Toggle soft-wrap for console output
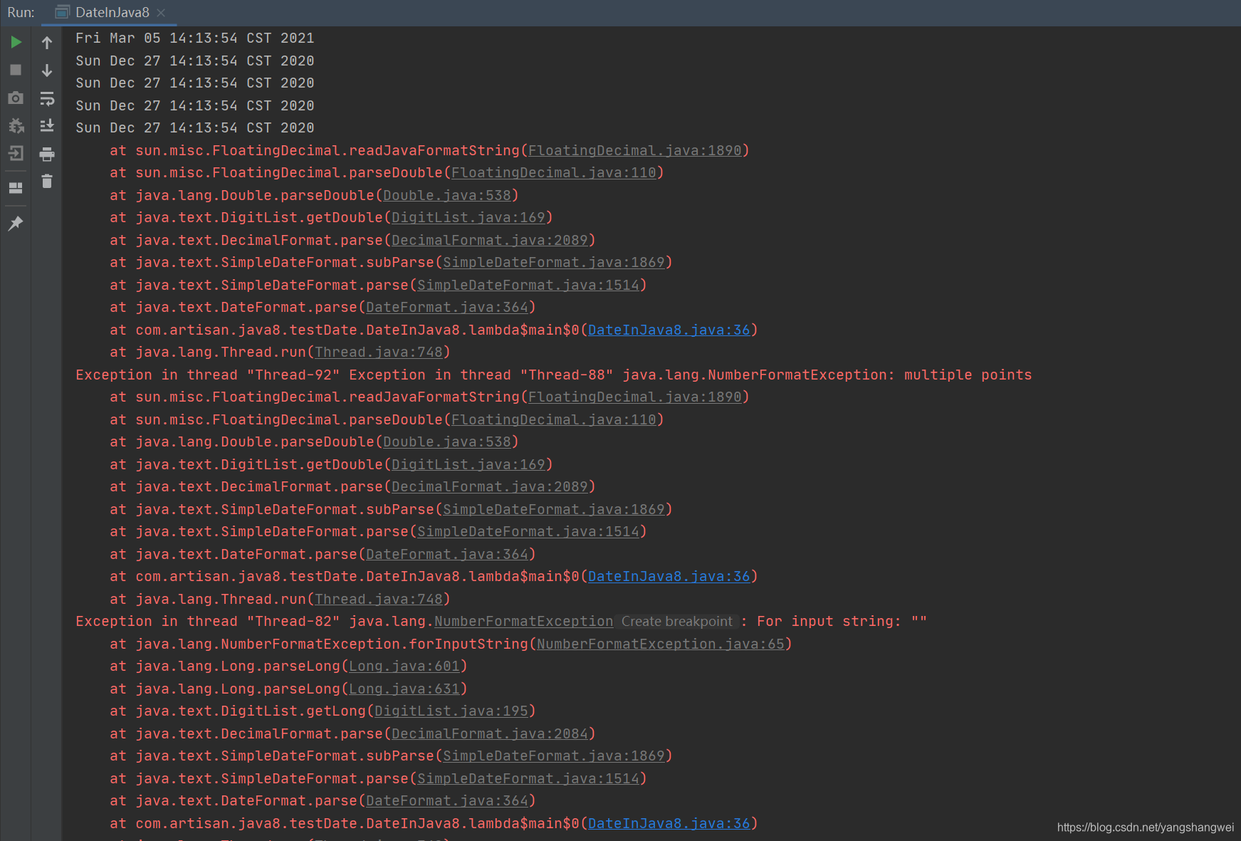 pyautogui.click(x=47, y=98)
